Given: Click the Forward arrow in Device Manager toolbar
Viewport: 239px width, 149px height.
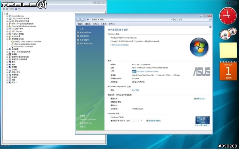Looking at the screenshot, I should pyautogui.click(x=7, y=9).
